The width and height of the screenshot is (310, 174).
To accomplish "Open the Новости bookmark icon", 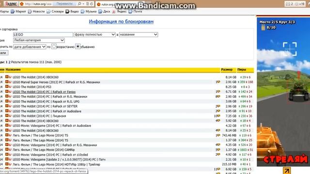I will coord(30,12).
